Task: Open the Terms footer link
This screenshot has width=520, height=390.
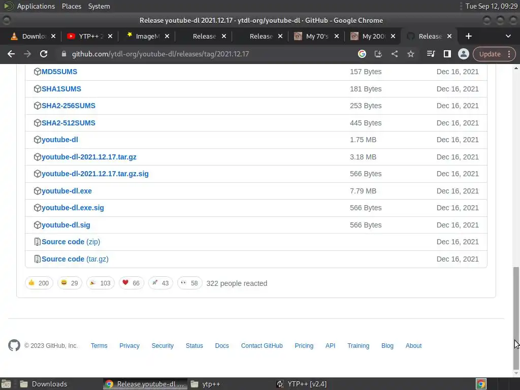Action: [x=99, y=345]
